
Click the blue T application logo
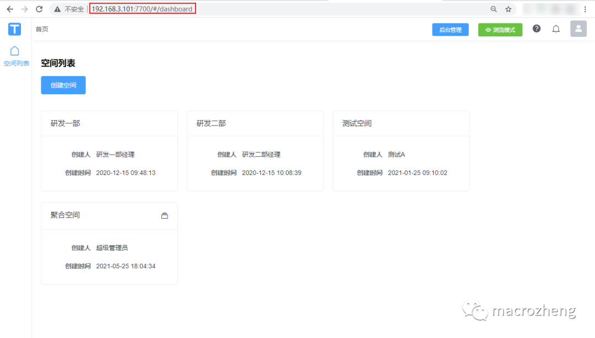(14, 29)
